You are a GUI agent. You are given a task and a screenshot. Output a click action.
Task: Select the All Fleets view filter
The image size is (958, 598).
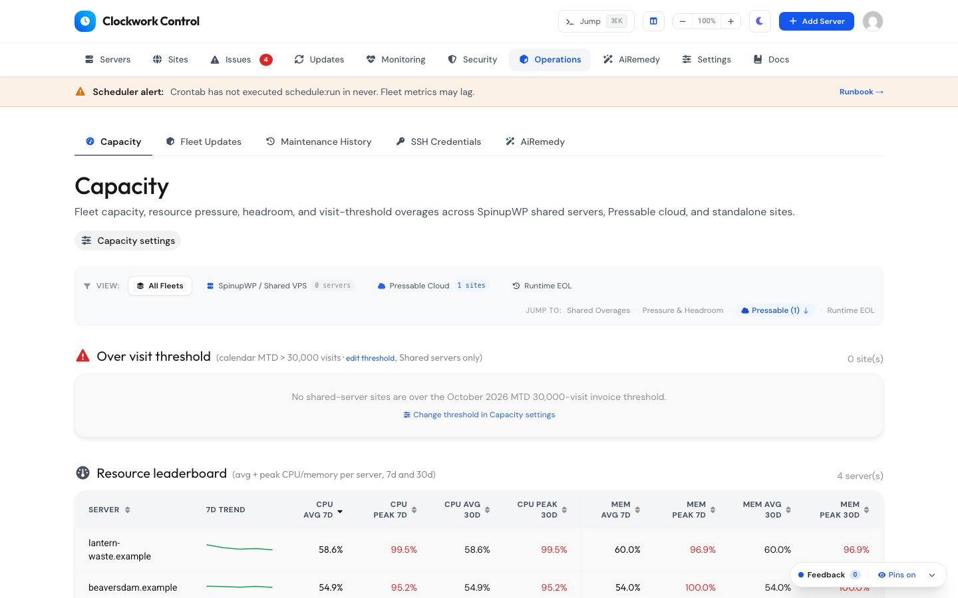[160, 286]
